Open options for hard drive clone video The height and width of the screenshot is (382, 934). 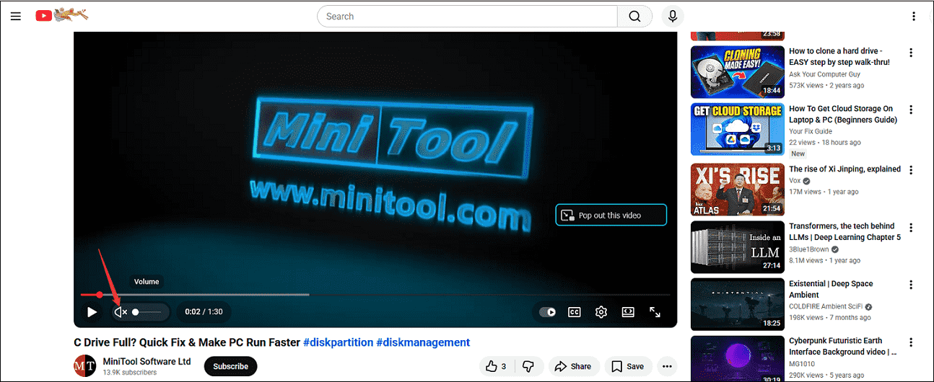911,53
